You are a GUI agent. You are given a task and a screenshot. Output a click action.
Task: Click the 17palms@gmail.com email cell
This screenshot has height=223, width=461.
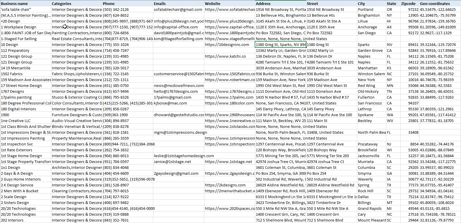pos(172,97)
